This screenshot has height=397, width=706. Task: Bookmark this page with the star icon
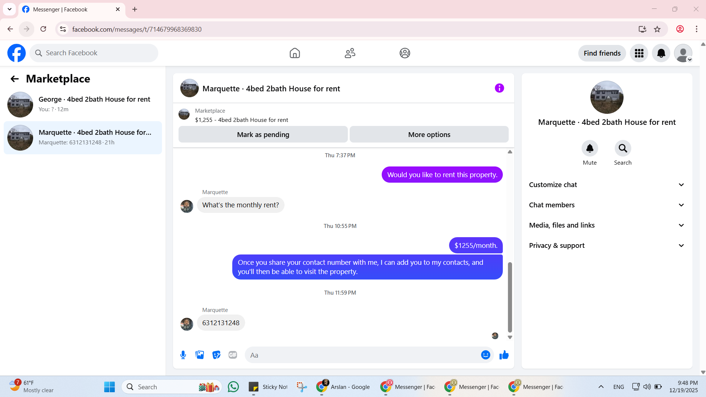click(657, 29)
